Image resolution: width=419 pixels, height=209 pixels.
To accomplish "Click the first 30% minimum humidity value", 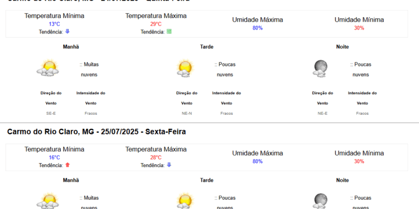I will click(x=359, y=28).
